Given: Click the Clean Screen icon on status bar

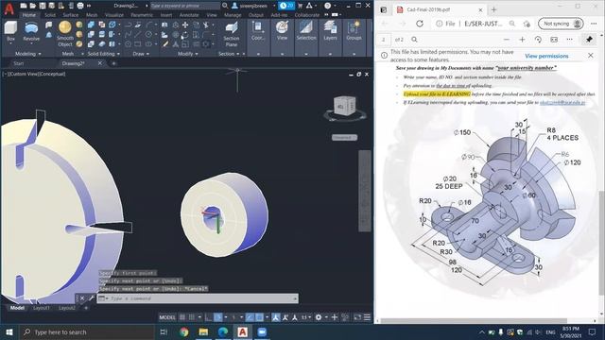Looking at the screenshot, I should coord(357,317).
